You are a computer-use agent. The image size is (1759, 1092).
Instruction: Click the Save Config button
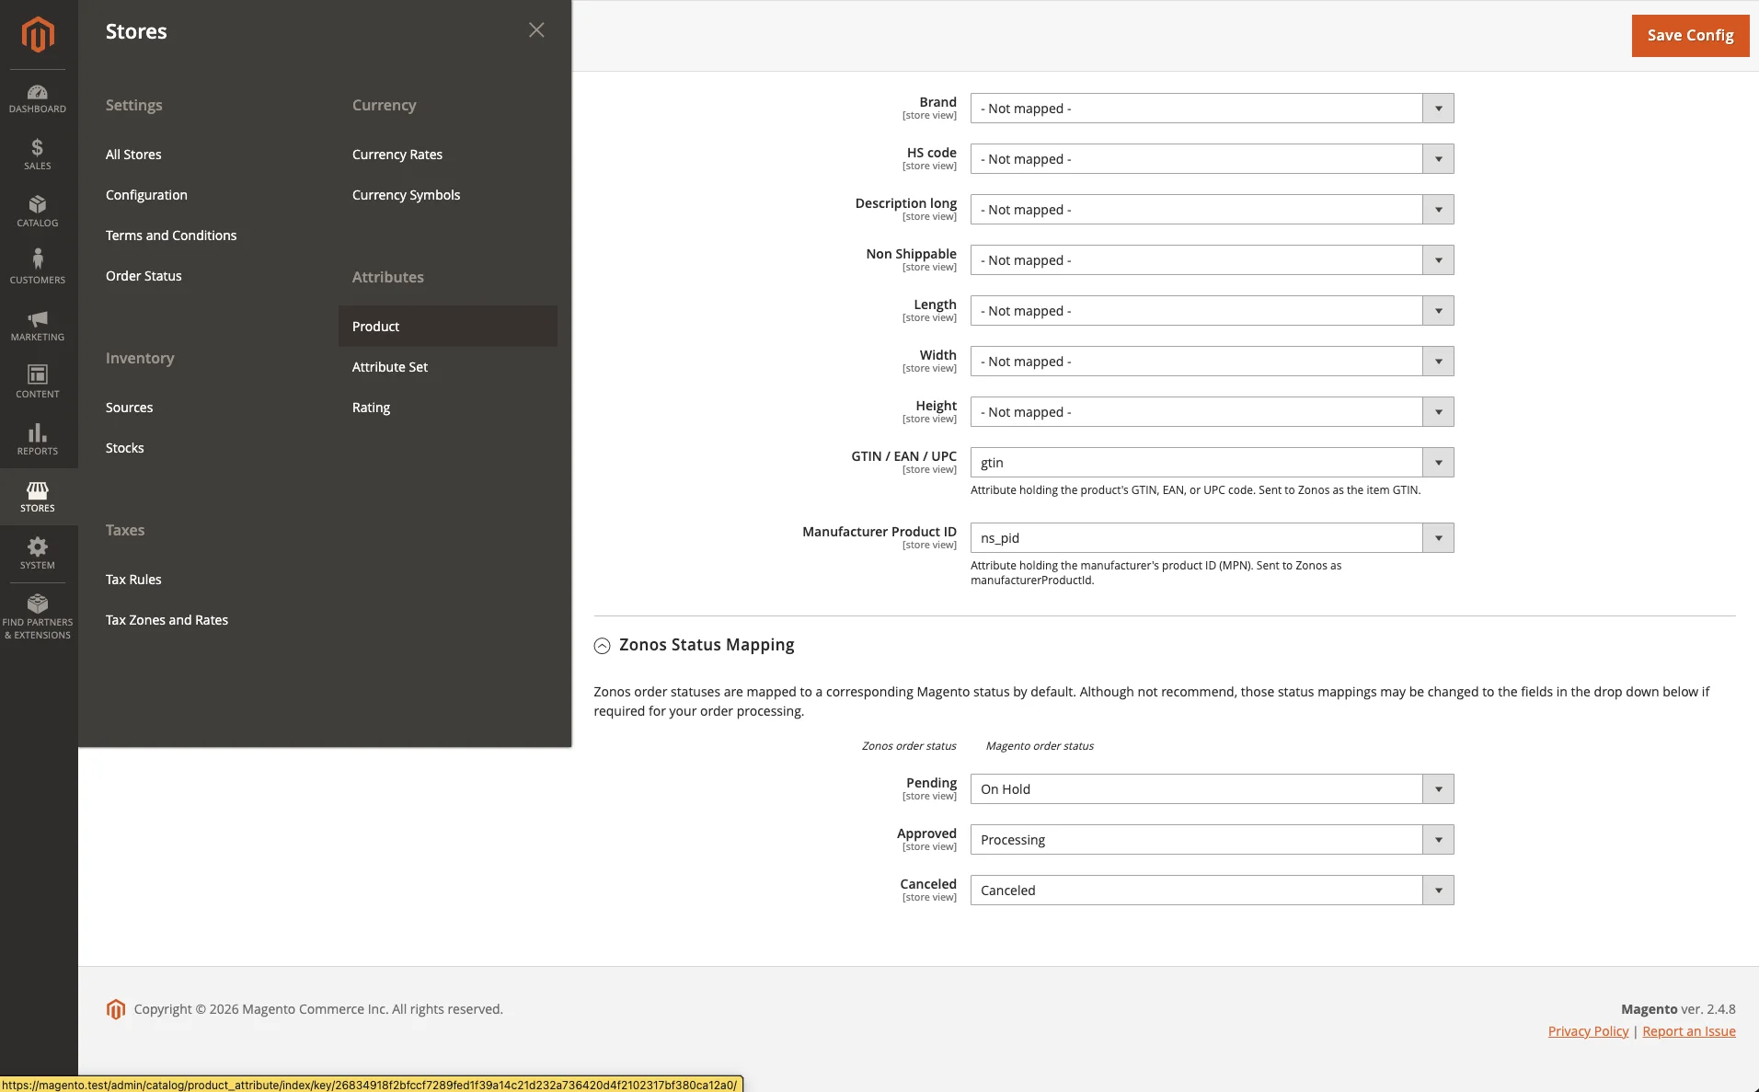coord(1690,35)
